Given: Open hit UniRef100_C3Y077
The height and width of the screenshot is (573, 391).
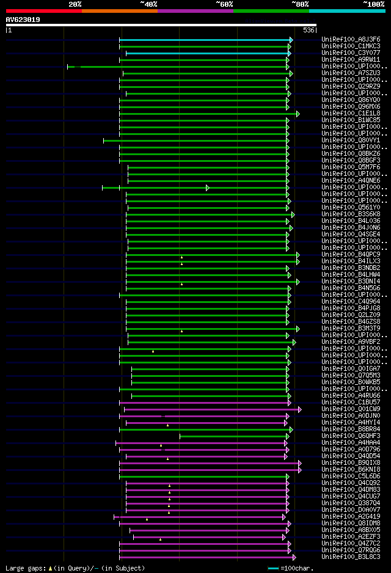Looking at the screenshot, I should 351,53.
